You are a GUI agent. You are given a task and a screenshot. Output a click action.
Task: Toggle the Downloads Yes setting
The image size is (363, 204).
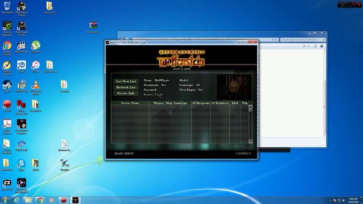[x=155, y=85]
